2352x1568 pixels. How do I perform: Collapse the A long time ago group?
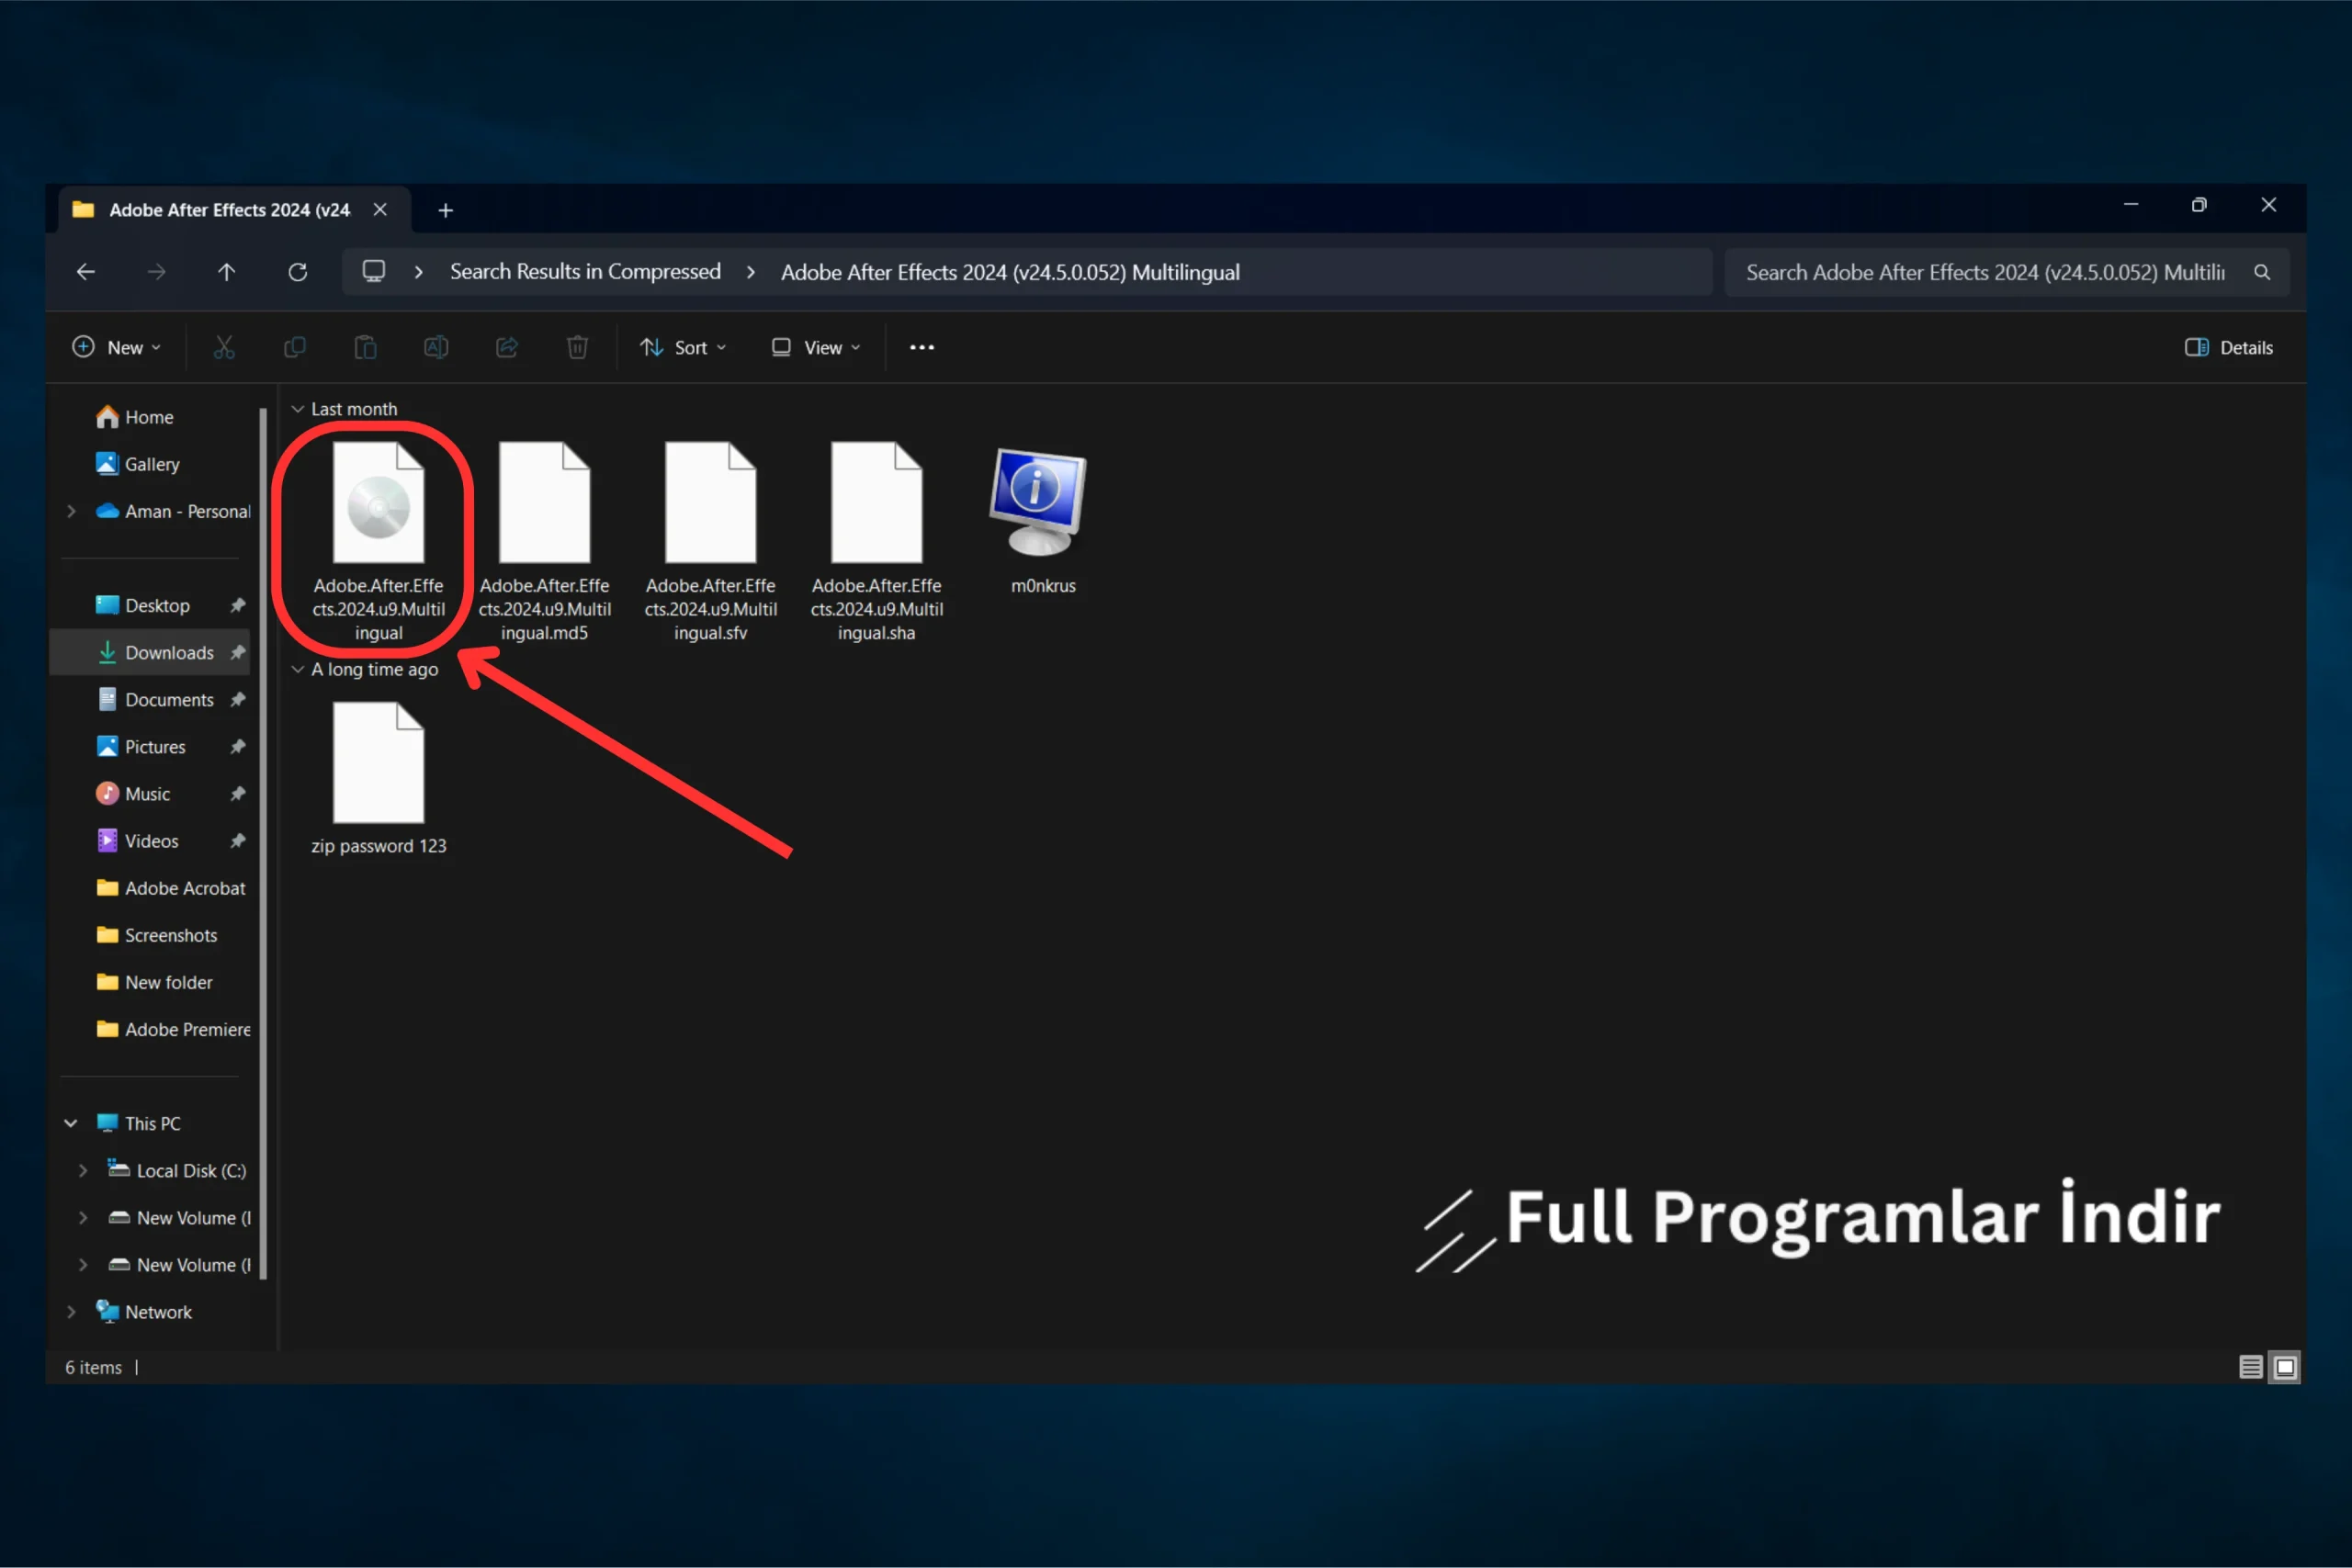click(x=297, y=669)
